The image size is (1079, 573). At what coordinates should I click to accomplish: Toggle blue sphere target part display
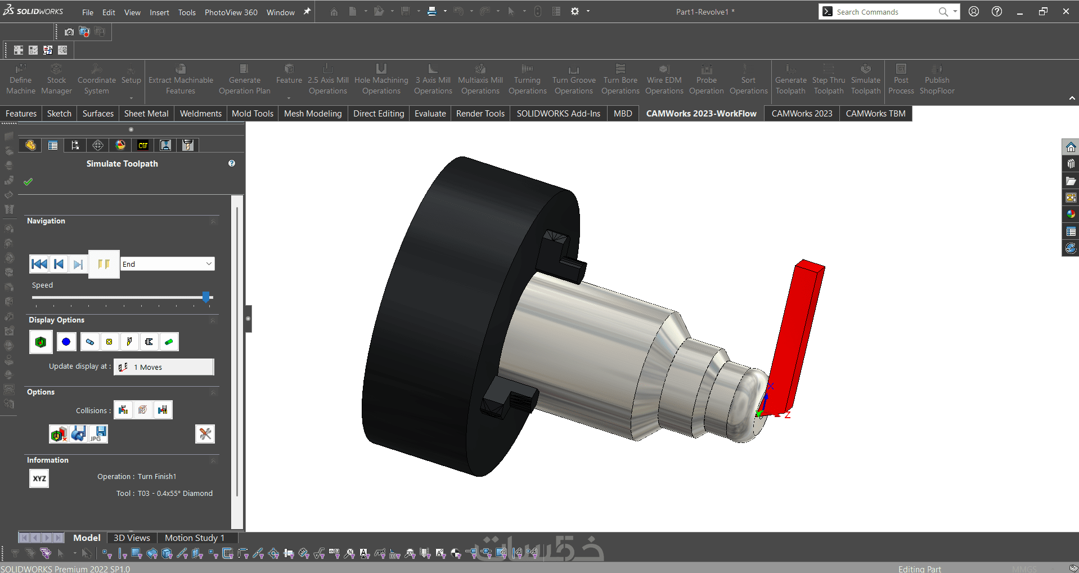(x=66, y=342)
